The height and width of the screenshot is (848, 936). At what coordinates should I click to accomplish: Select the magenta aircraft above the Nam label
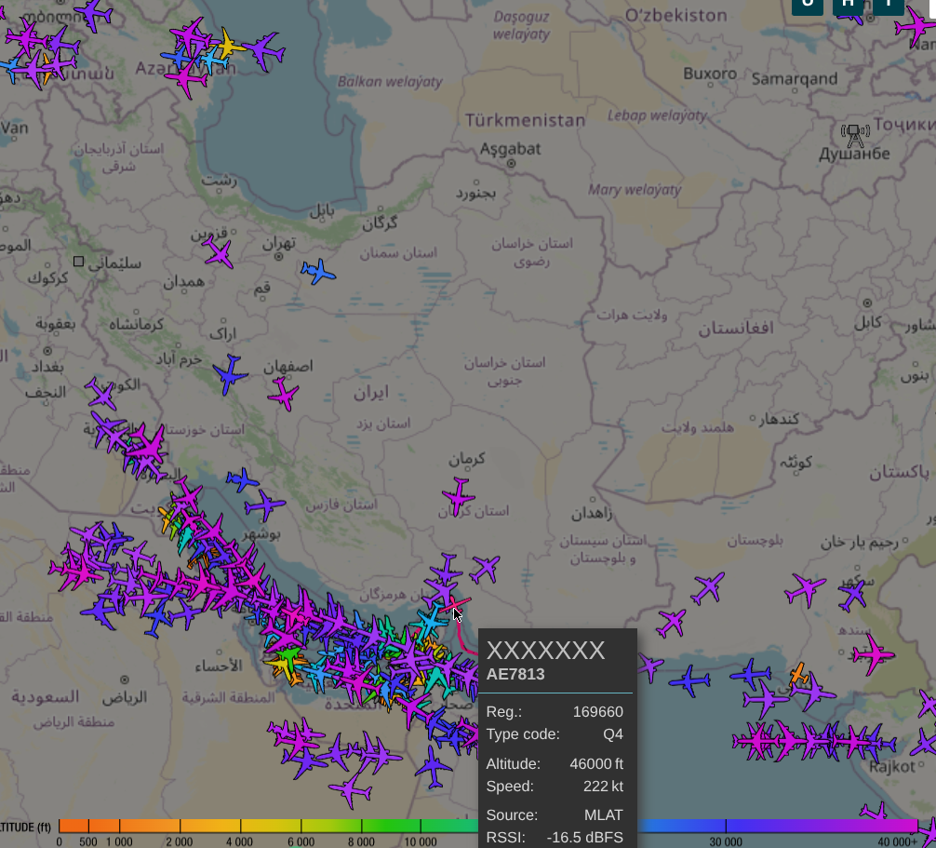(916, 26)
